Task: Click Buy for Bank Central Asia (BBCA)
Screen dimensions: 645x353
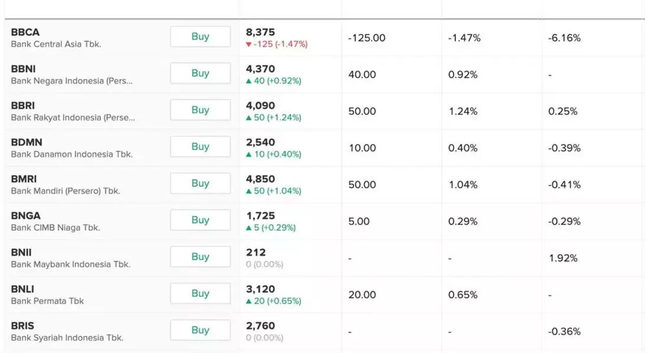Action: [x=200, y=36]
